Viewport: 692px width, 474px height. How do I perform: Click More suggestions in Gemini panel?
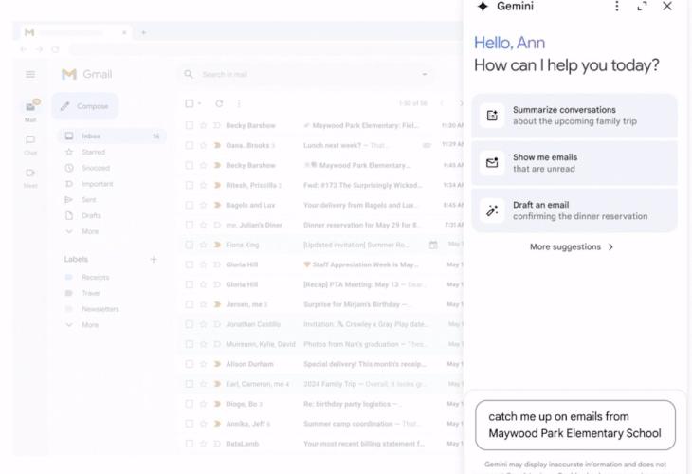click(572, 246)
